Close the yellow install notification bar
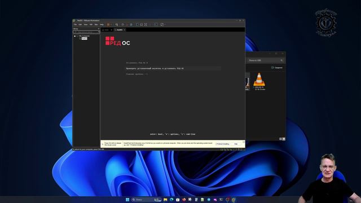Image resolution: width=361 pixels, height=203 pixels. (244, 142)
